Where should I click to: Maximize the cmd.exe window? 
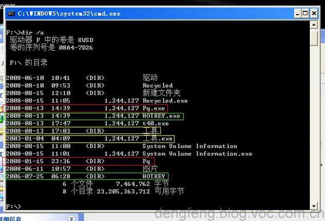pyautogui.click(x=305, y=14)
